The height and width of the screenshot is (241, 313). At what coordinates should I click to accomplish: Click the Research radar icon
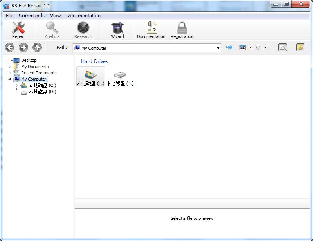pos(83,27)
